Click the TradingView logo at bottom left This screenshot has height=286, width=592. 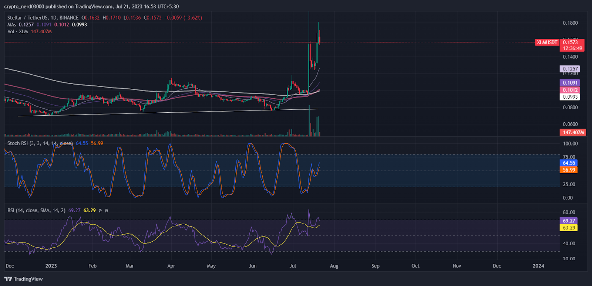[24, 279]
